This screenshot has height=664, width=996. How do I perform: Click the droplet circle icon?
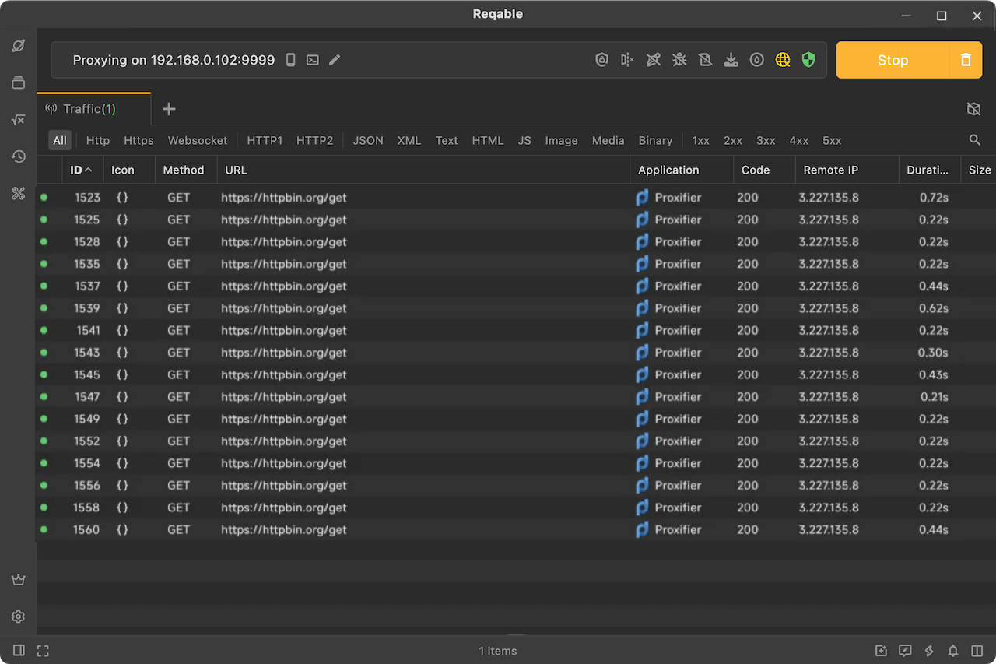(757, 60)
